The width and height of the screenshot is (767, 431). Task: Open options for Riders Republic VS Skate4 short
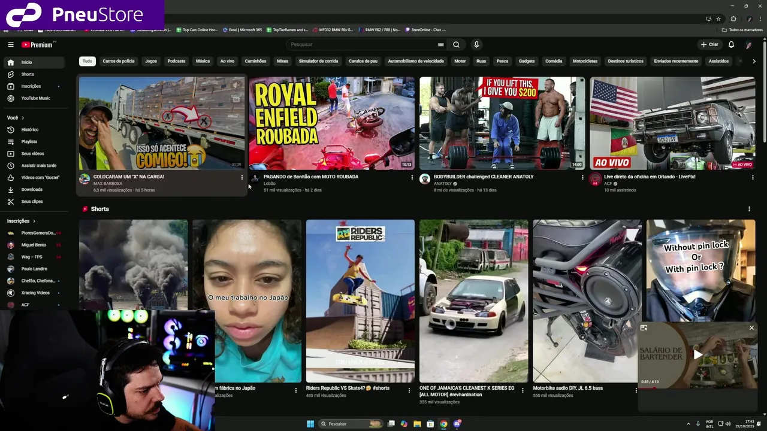tap(409, 390)
